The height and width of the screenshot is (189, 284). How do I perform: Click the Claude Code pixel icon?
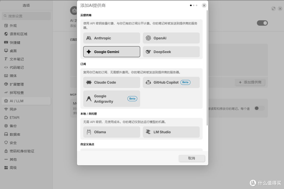pos(89,82)
